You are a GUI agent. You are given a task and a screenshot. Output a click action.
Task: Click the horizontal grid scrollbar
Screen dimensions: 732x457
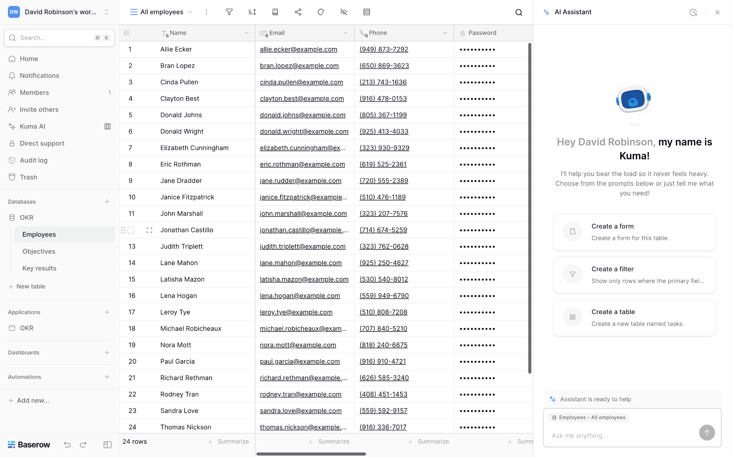(x=311, y=454)
